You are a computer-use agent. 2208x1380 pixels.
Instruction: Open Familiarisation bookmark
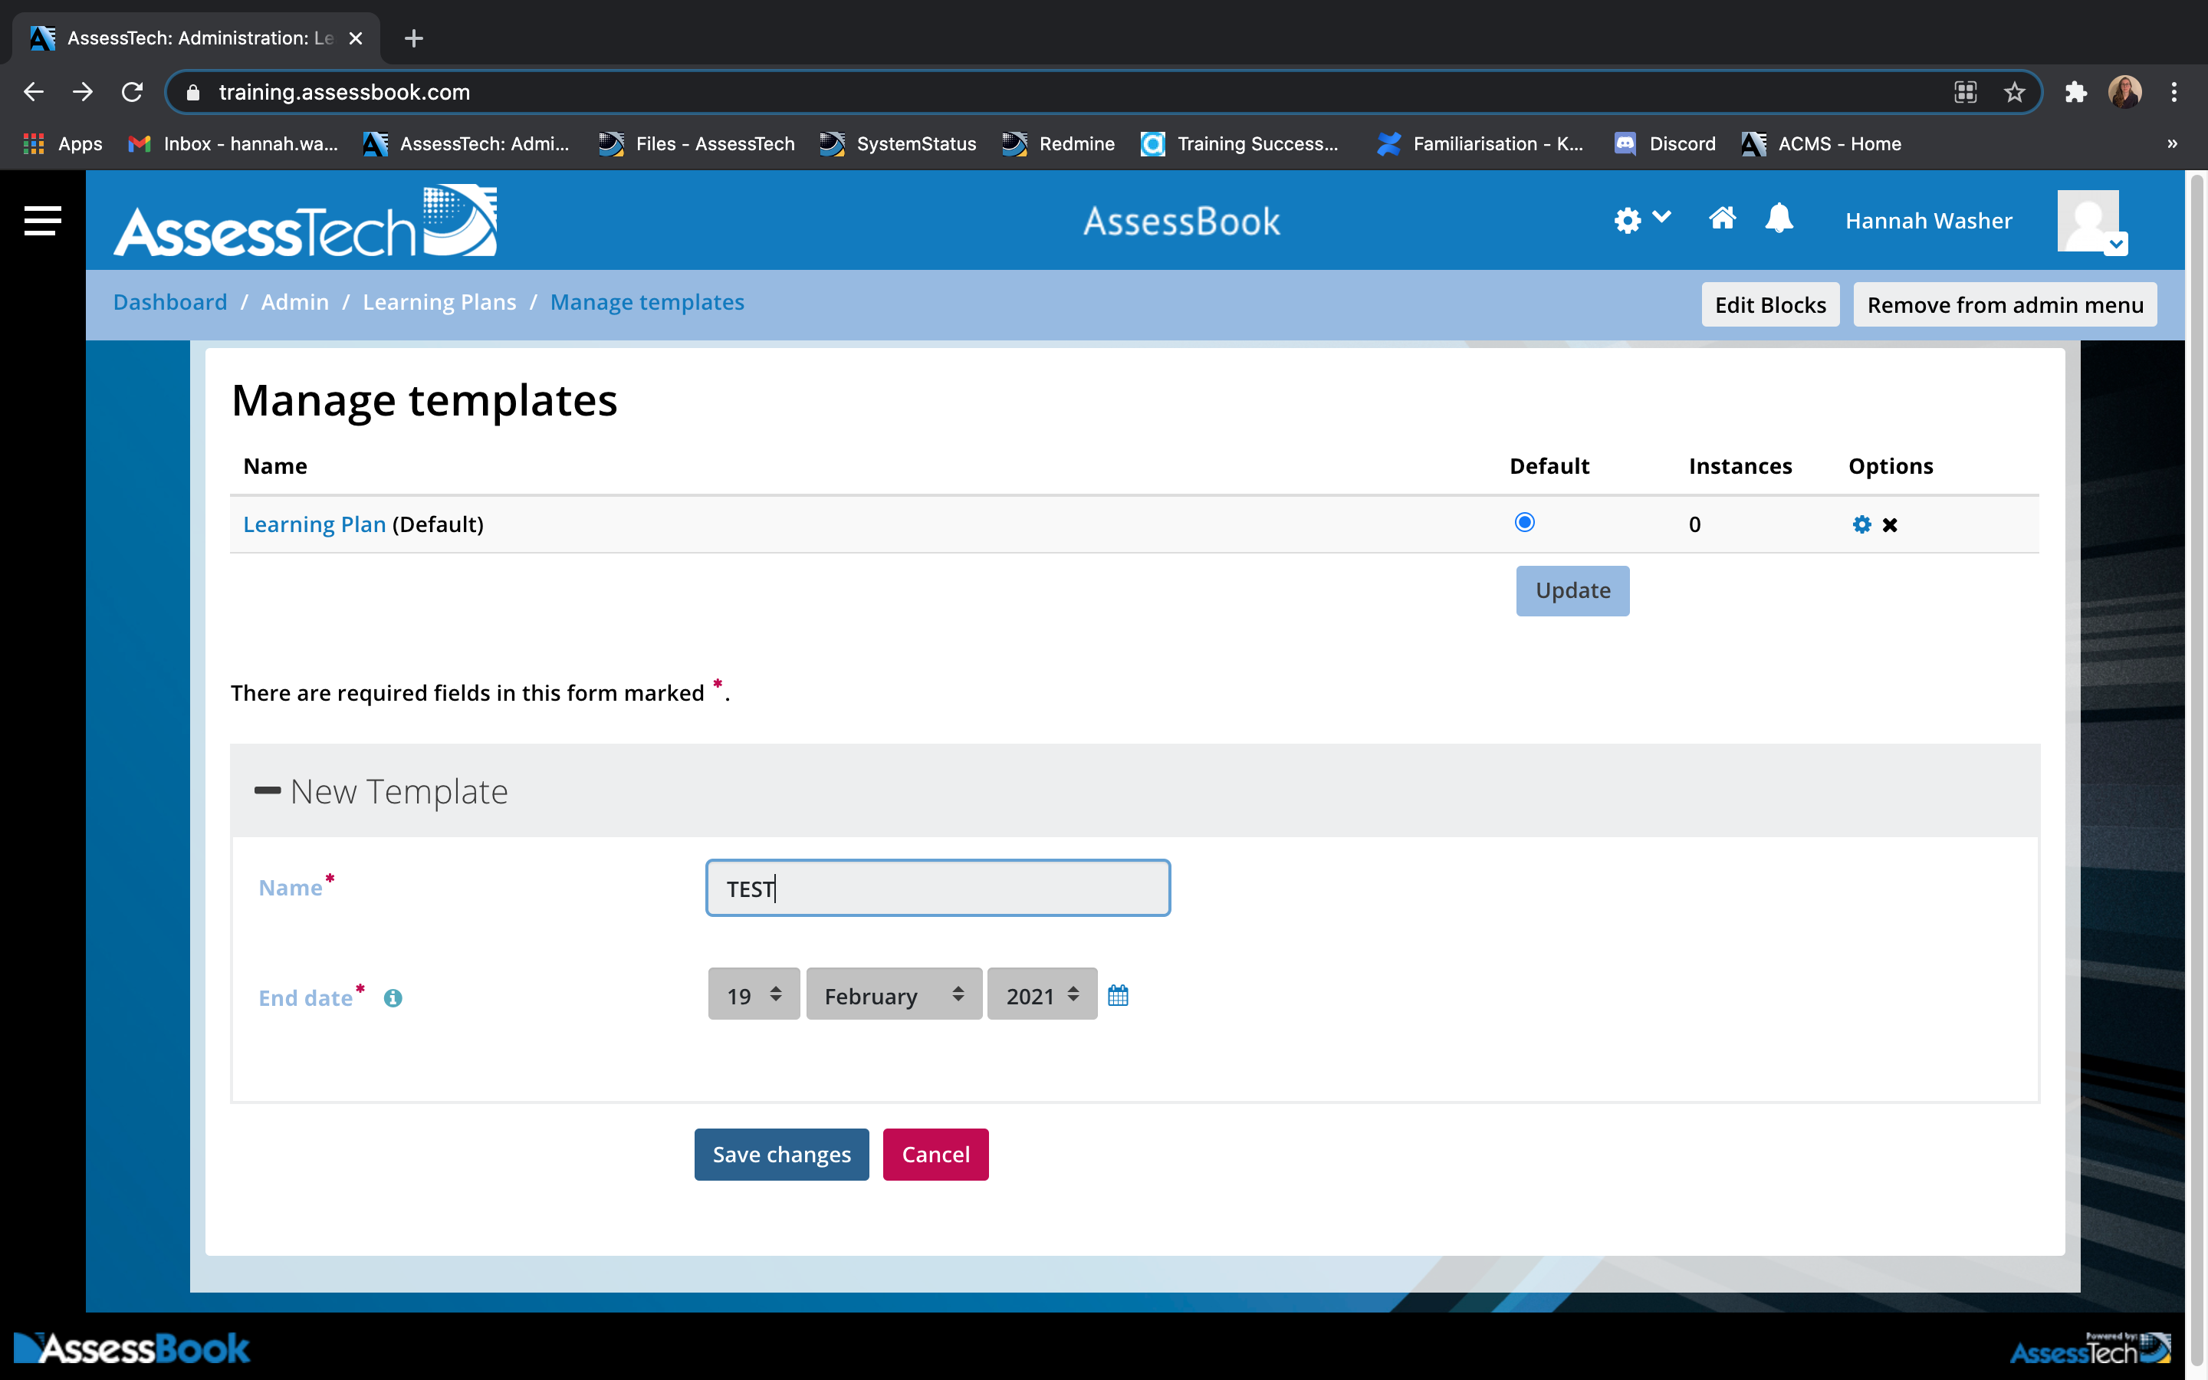[x=1480, y=143]
